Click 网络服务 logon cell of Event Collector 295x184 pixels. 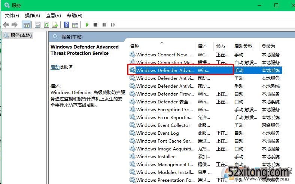pos(271,125)
